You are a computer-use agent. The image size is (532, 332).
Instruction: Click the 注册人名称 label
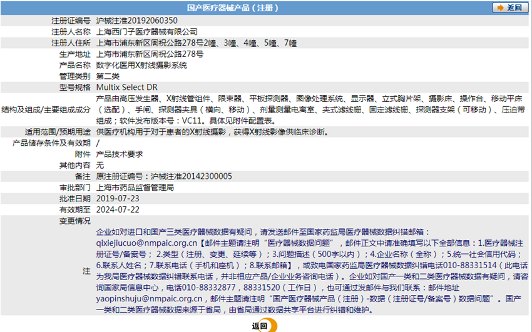[x=71, y=32]
